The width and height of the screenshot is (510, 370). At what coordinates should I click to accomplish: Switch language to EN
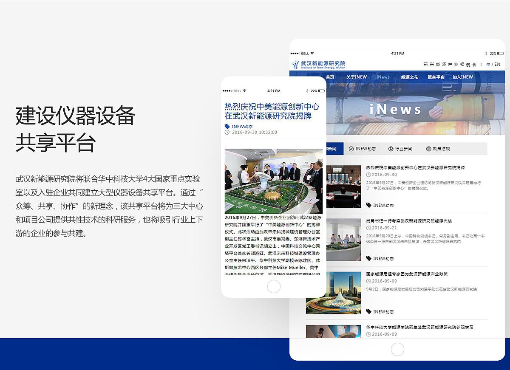coord(497,65)
